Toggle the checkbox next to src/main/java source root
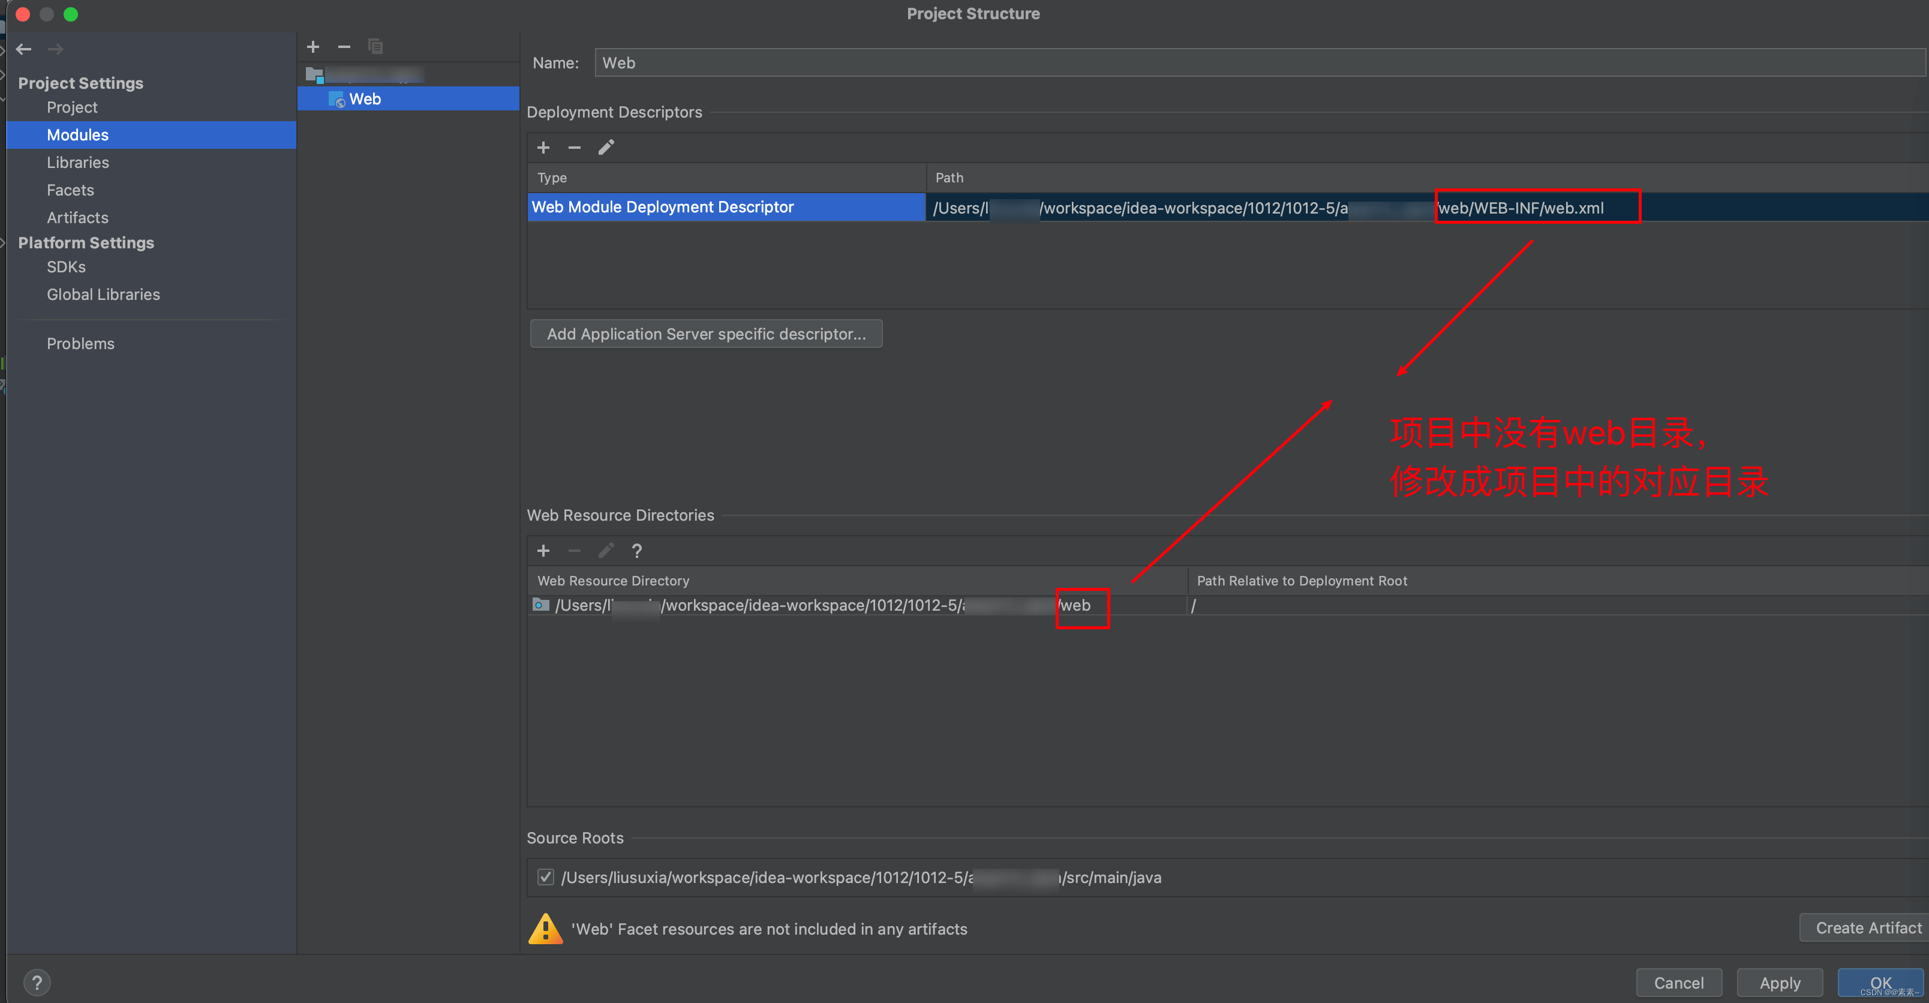 coord(545,876)
